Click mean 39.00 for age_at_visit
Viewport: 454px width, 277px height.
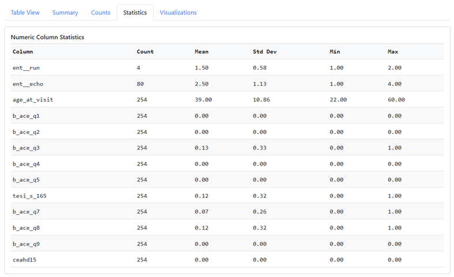point(203,100)
